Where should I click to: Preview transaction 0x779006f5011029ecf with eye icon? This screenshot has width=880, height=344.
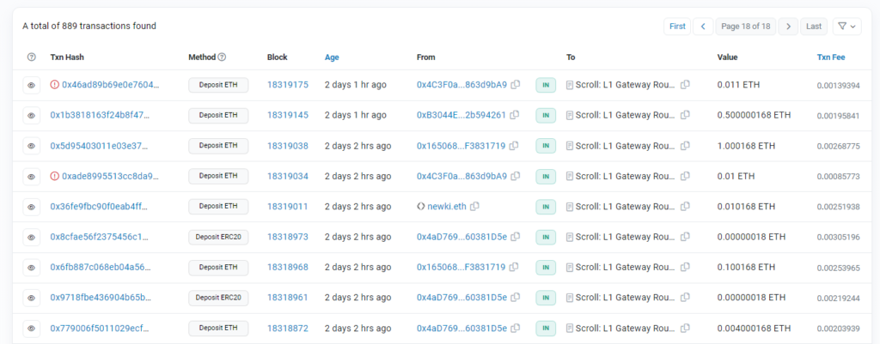coord(32,329)
